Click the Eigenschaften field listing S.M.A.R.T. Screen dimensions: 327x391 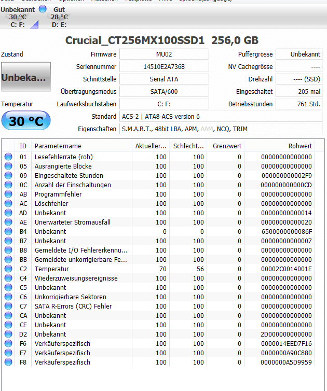[x=221, y=129]
